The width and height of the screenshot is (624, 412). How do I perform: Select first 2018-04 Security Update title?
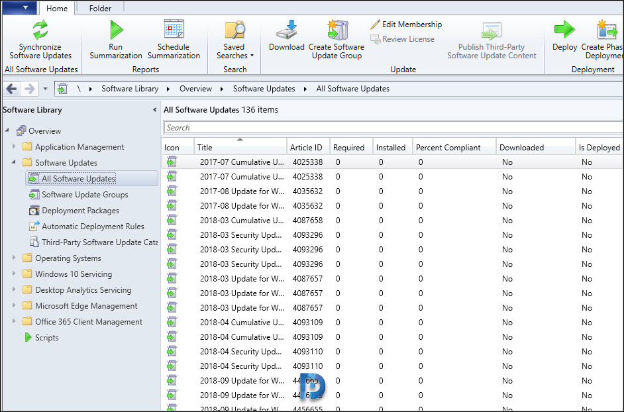tap(240, 352)
